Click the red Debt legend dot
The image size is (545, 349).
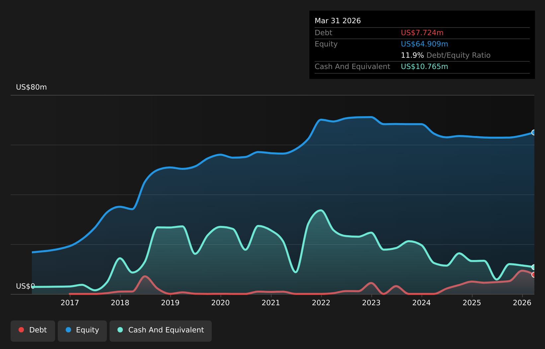point(21,330)
